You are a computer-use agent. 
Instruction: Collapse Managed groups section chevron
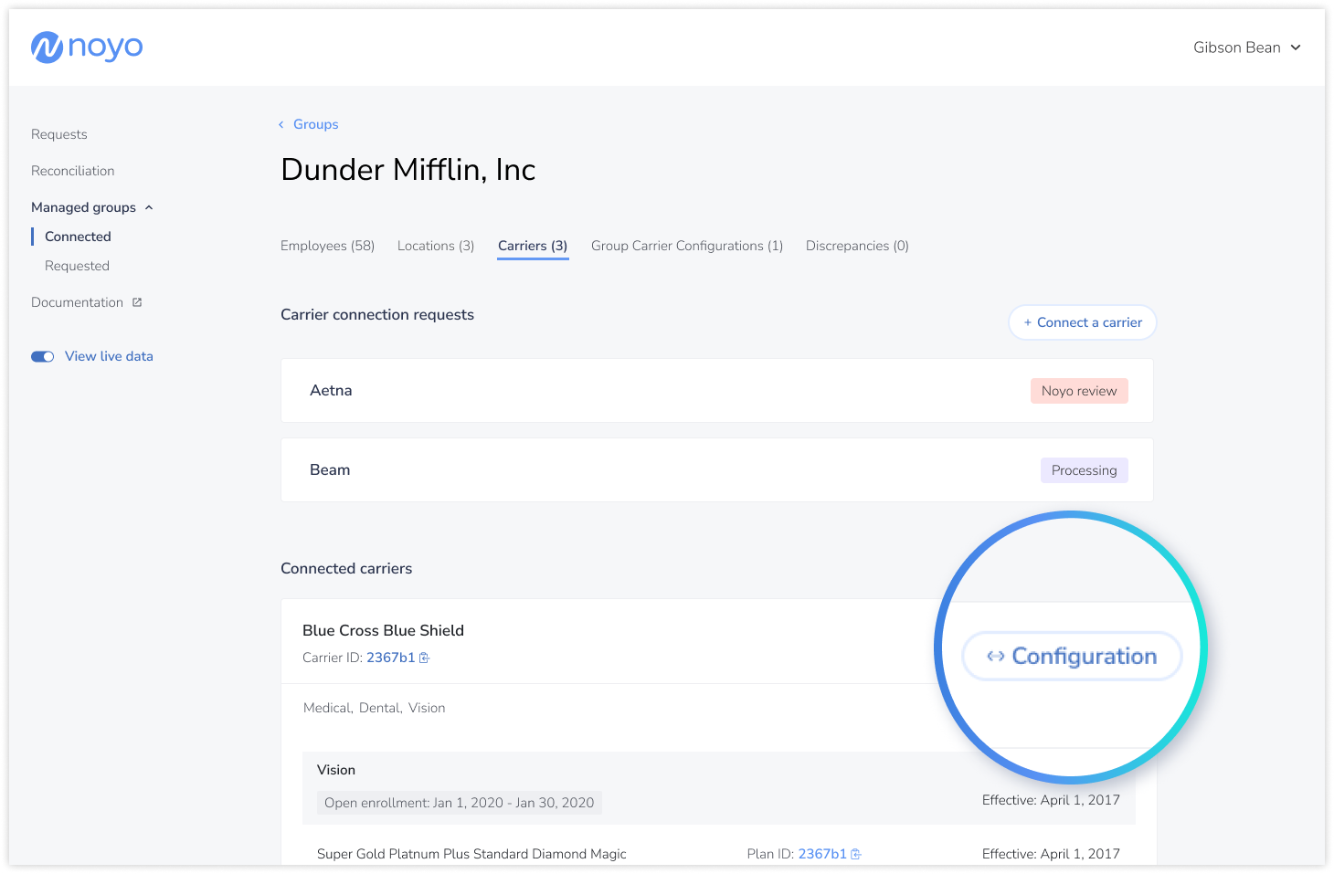point(149,207)
